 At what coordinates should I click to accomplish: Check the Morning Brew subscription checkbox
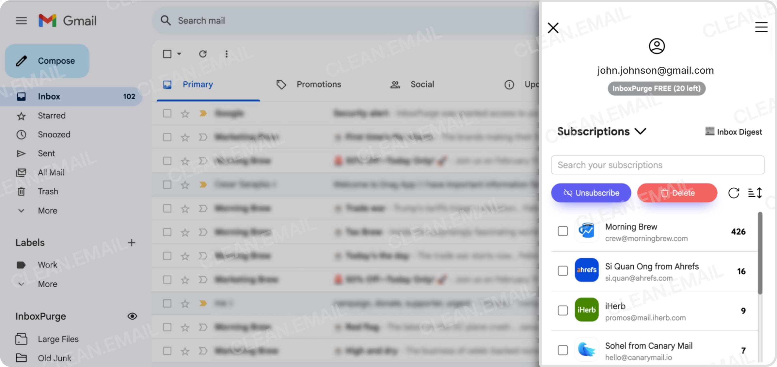pyautogui.click(x=562, y=231)
